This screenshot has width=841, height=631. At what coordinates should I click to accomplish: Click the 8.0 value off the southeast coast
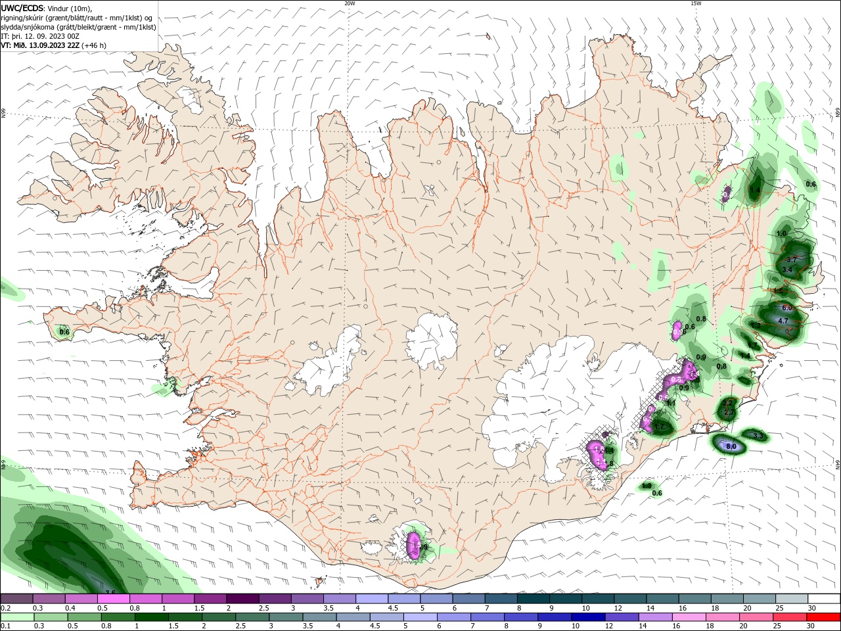(731, 446)
